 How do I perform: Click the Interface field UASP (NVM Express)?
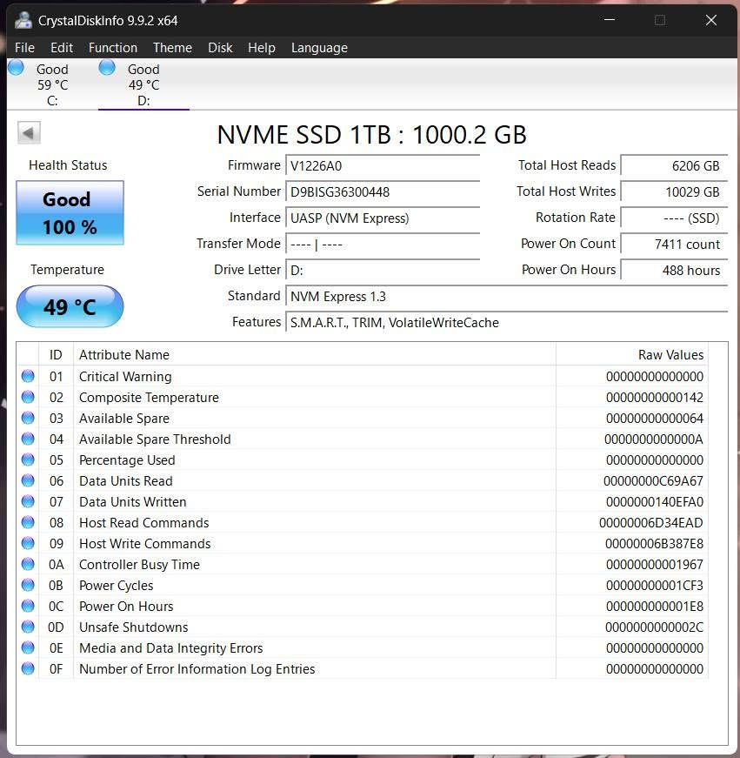click(383, 218)
